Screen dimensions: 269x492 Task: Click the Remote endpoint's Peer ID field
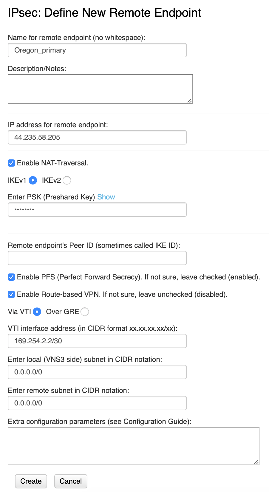coord(97,258)
